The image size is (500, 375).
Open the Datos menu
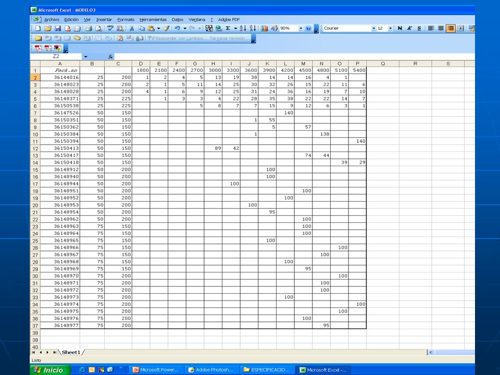point(178,19)
